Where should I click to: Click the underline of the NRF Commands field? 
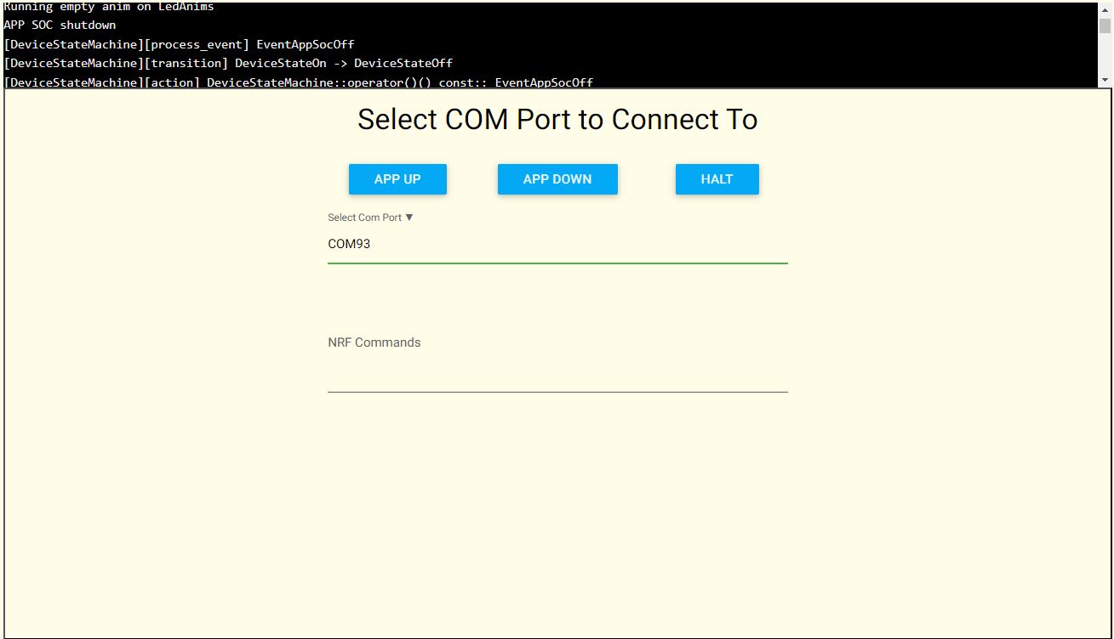(x=557, y=392)
